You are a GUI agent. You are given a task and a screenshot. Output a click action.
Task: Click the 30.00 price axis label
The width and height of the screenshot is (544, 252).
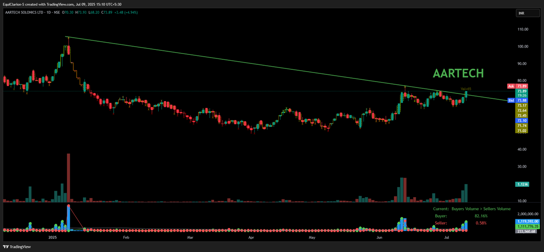coord(522,167)
